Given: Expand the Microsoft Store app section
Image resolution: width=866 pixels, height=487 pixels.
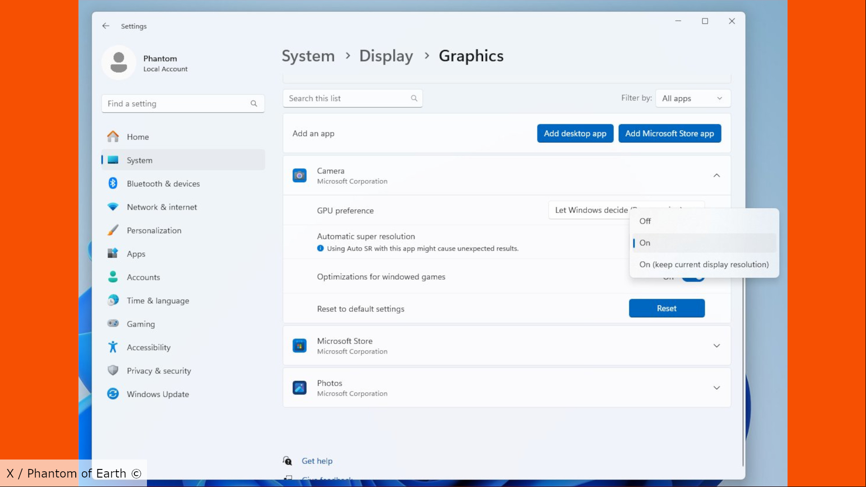Looking at the screenshot, I should [716, 346].
